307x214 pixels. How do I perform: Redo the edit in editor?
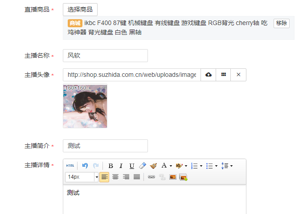tap(96, 166)
